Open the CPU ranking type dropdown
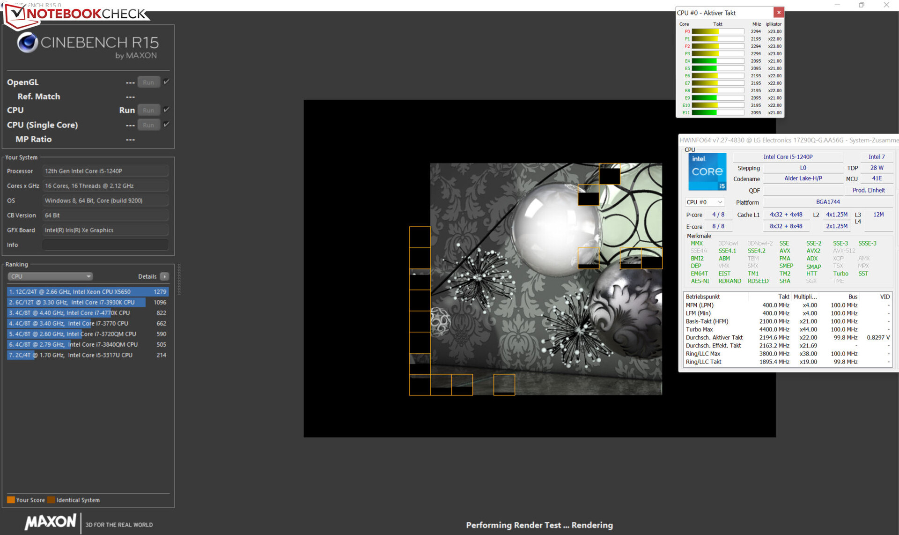 [x=50, y=276]
